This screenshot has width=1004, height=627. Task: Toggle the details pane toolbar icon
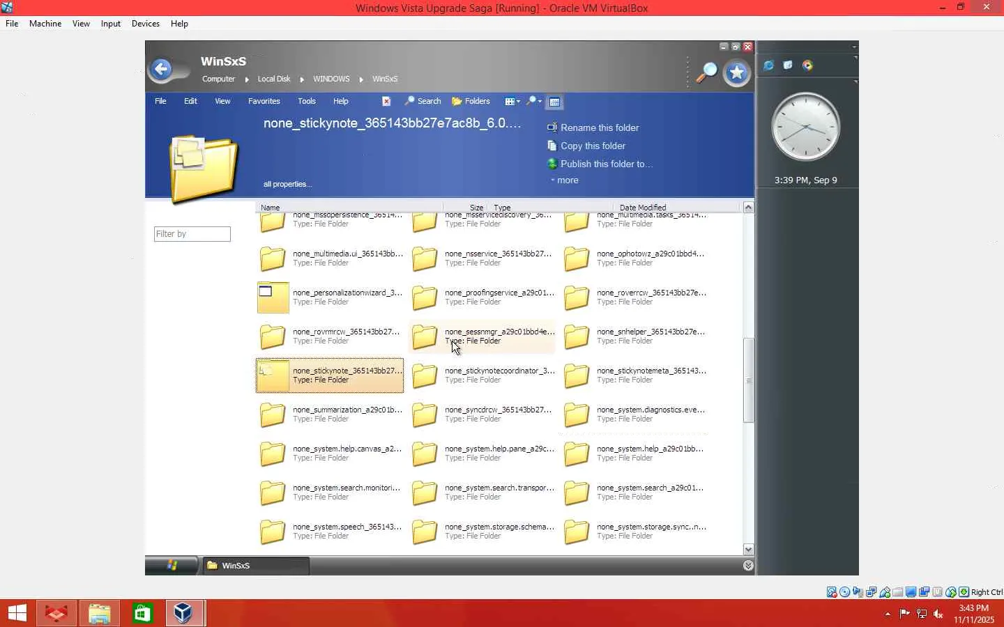(x=555, y=102)
